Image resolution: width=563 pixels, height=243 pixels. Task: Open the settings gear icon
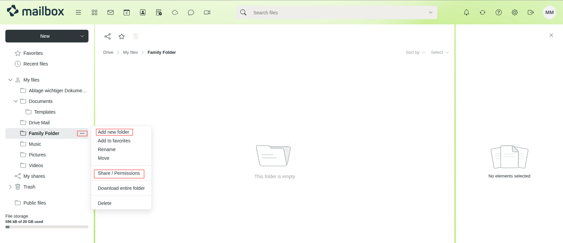click(x=515, y=12)
